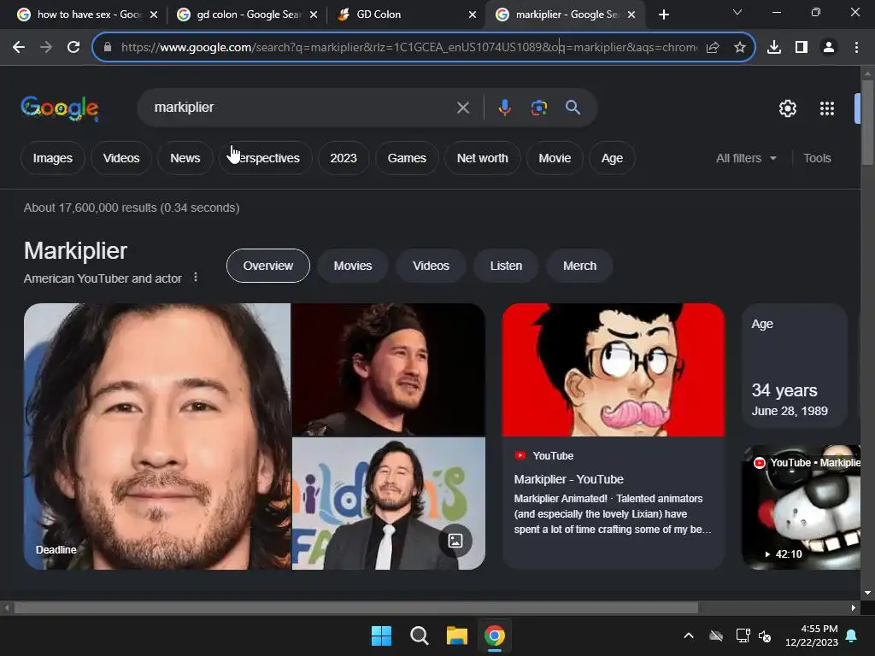Close the GD Colon tab

[473, 15]
